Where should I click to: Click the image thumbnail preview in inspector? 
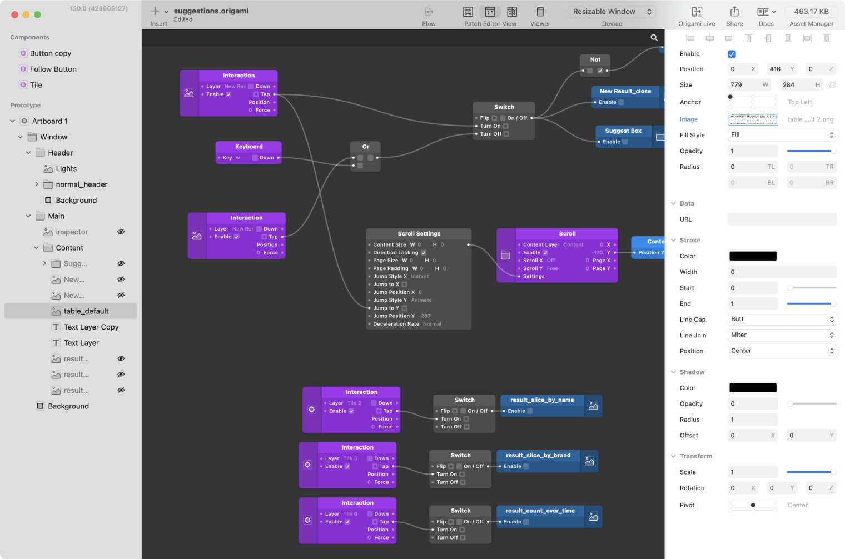753,119
